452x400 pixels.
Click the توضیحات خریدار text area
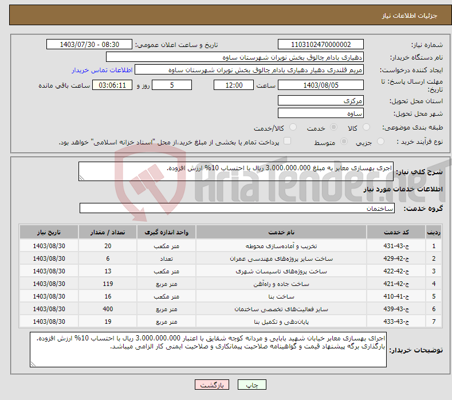tap(208, 350)
